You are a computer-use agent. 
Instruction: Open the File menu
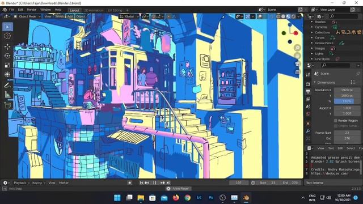(11, 10)
